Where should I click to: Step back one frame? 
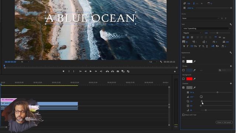[86, 71]
